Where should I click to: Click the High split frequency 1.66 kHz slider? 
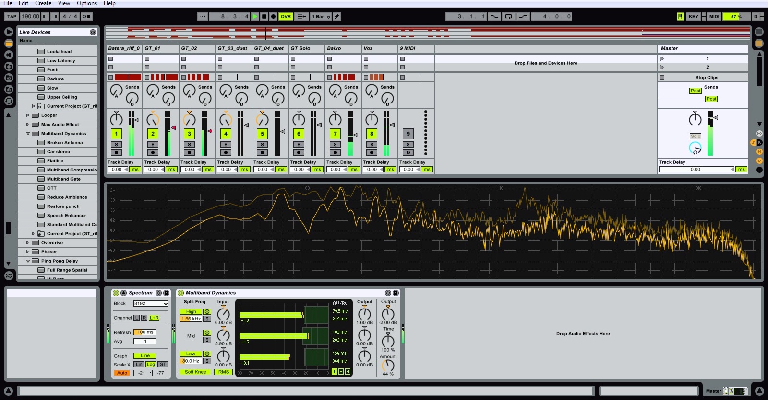pyautogui.click(x=191, y=319)
